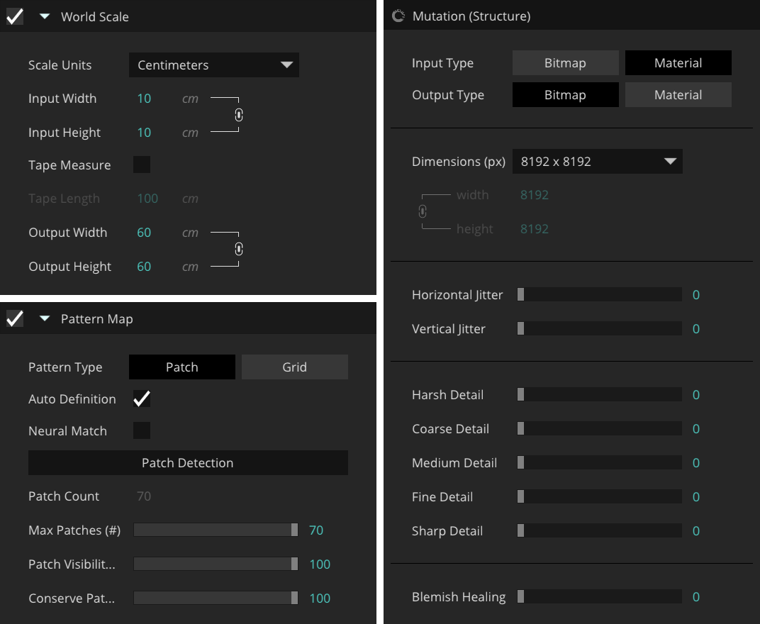Click the Medium Detail value 0
The height and width of the screenshot is (624, 760).
[x=696, y=462]
